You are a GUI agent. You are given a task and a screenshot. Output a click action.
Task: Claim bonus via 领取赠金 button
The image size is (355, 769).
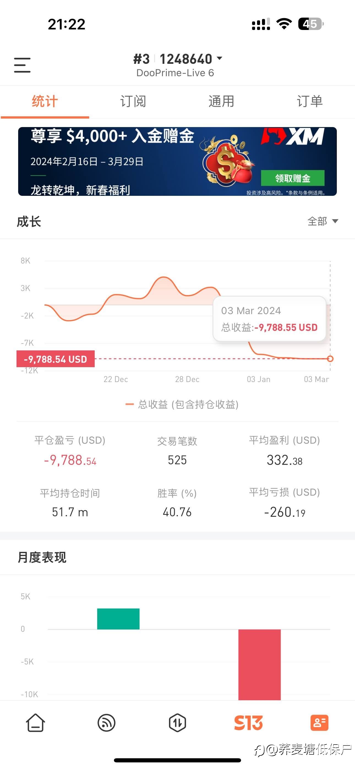point(293,178)
